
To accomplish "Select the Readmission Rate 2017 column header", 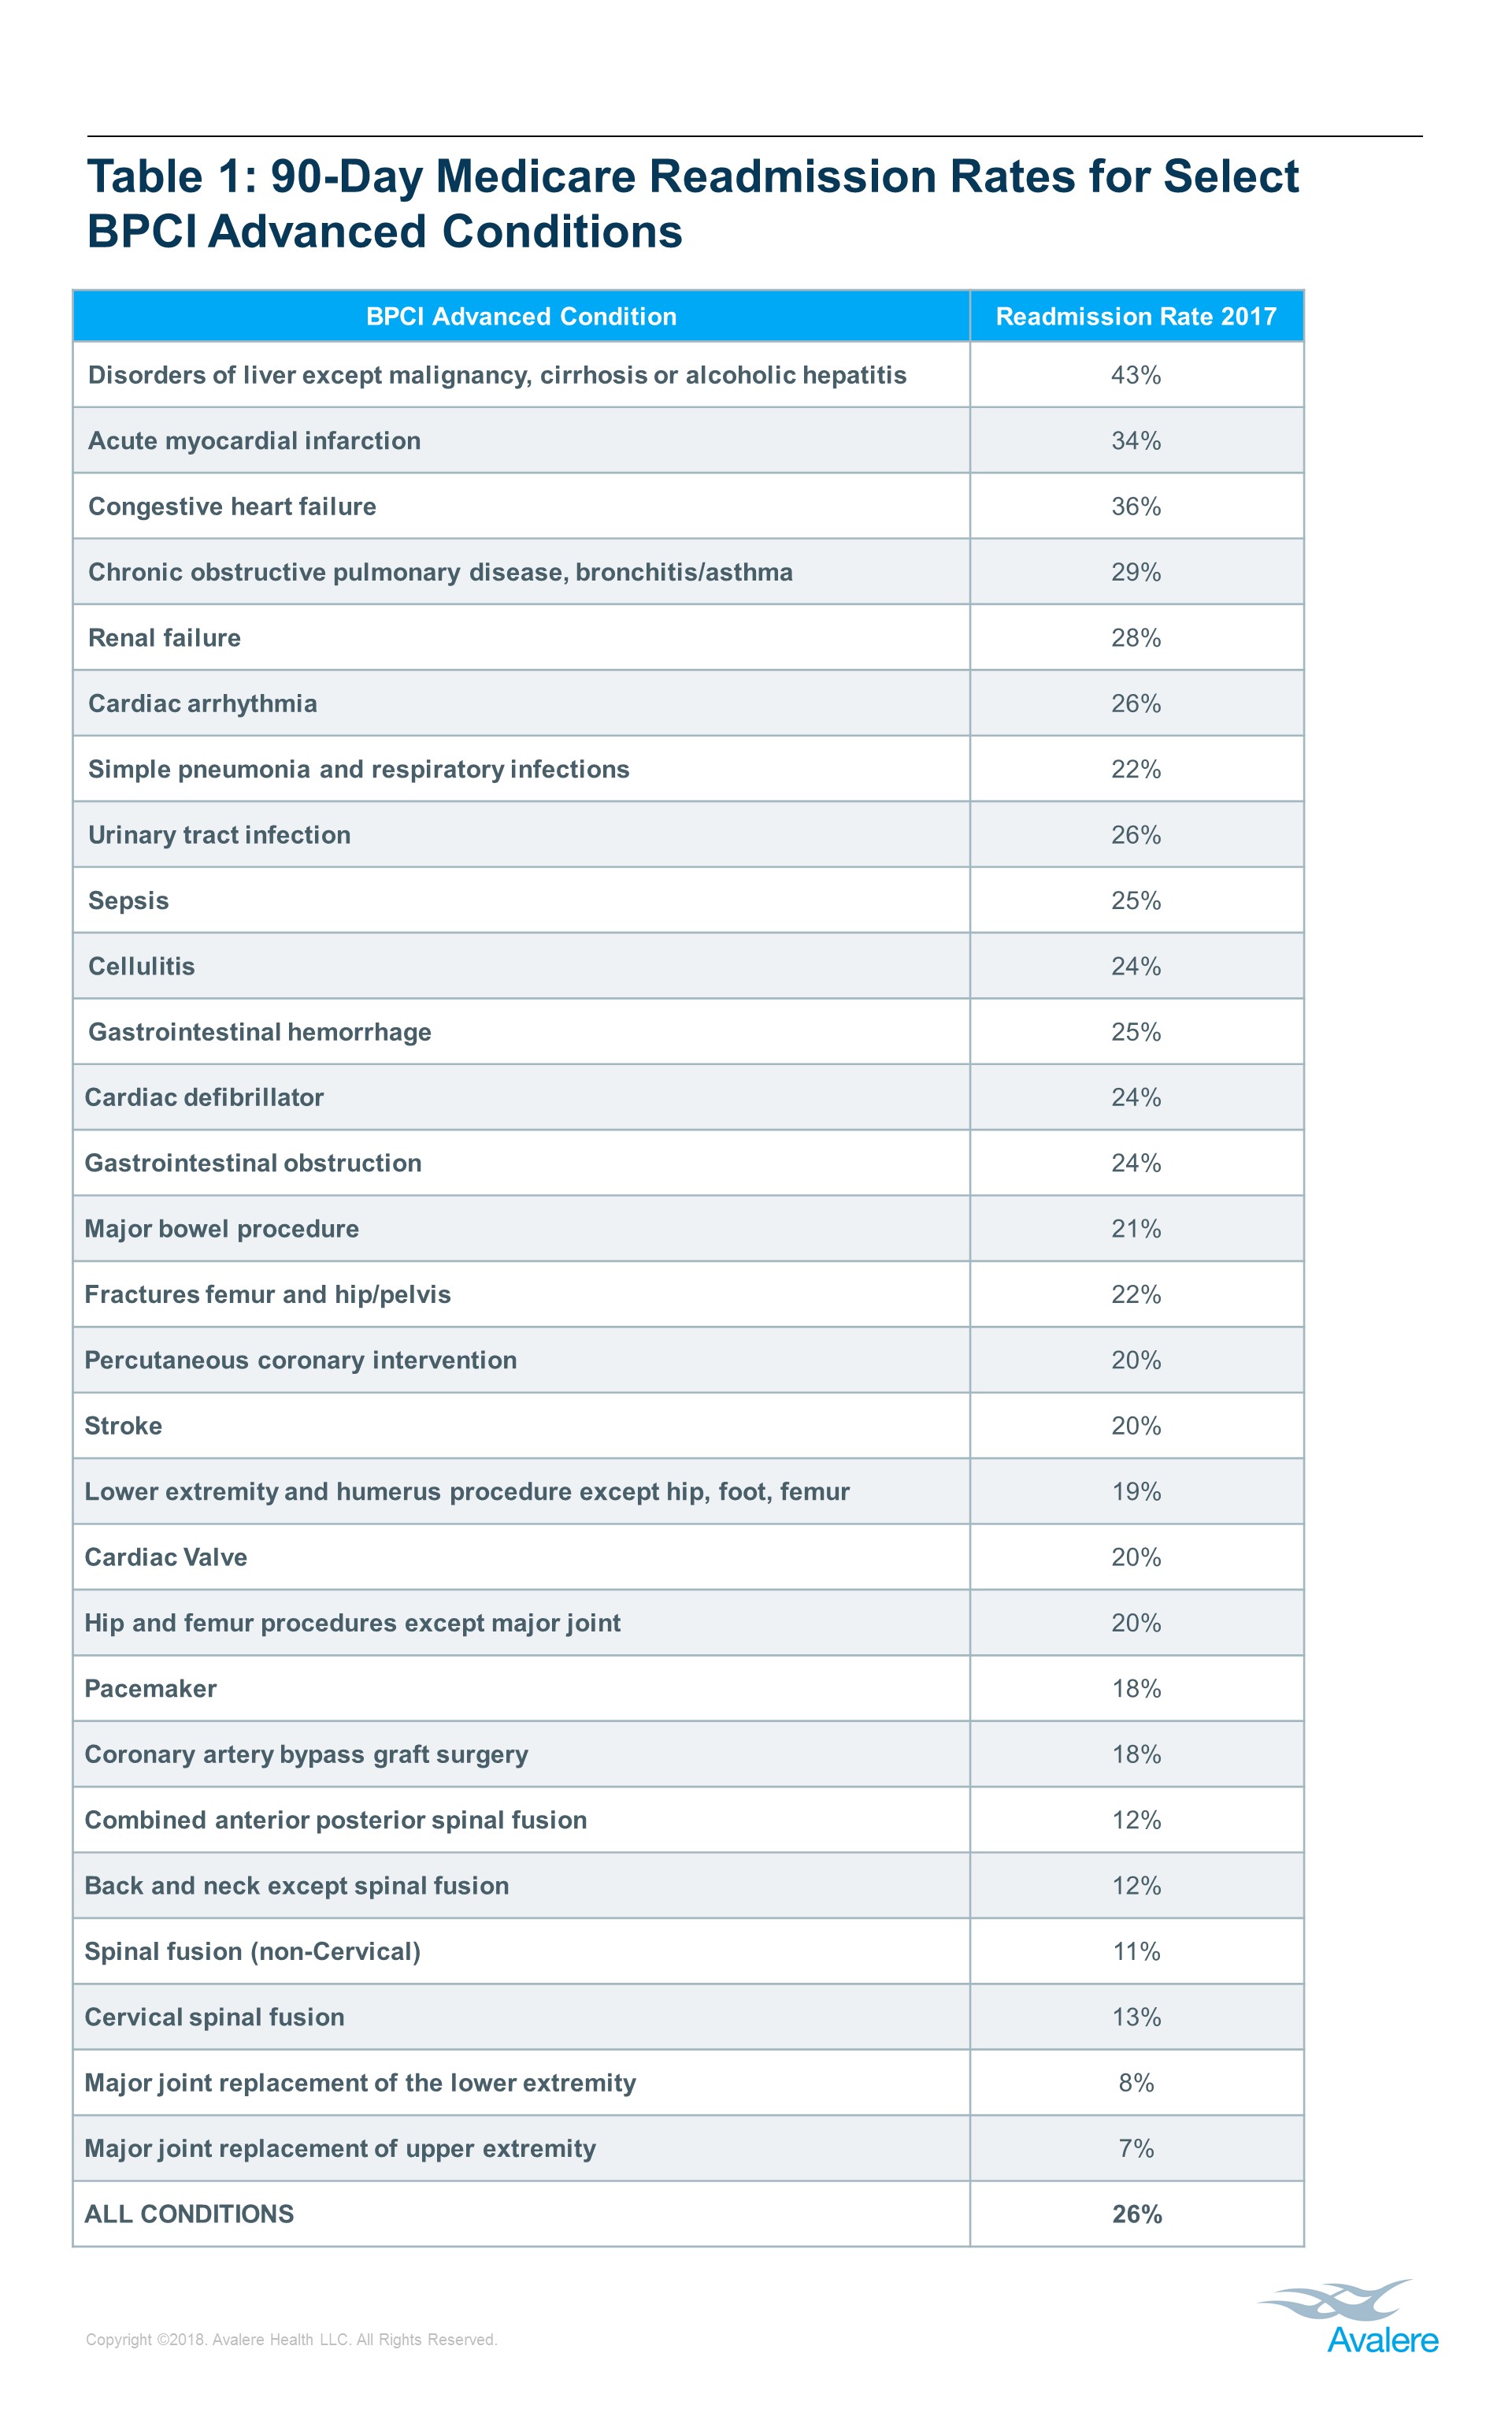I will point(1136,317).
